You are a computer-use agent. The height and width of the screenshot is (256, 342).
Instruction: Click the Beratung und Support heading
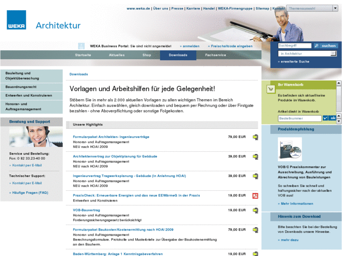(x=30, y=122)
